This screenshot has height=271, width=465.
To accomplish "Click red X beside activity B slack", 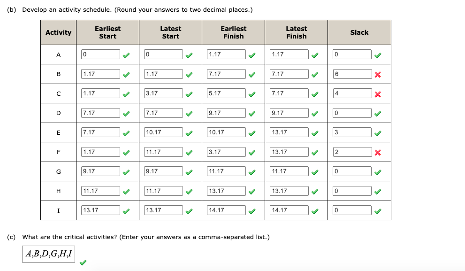I will [377, 75].
